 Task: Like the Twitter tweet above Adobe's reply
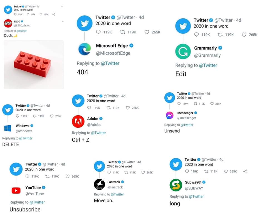point(128,108)
